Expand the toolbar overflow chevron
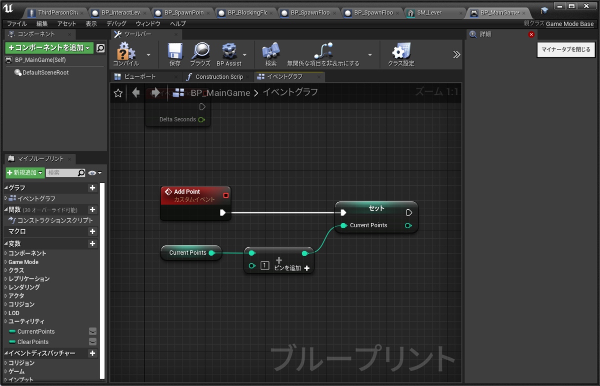 pyautogui.click(x=456, y=54)
